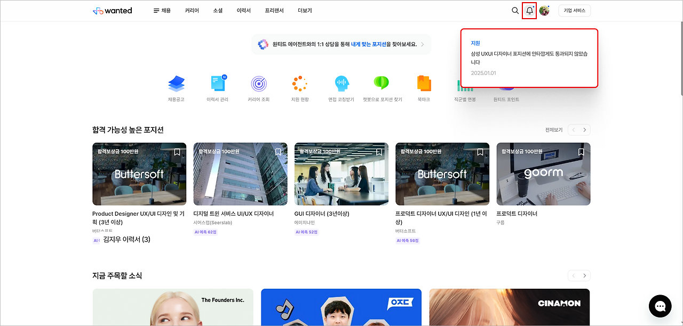Open the profile avatar menu
This screenshot has width=683, height=326.
544,11
